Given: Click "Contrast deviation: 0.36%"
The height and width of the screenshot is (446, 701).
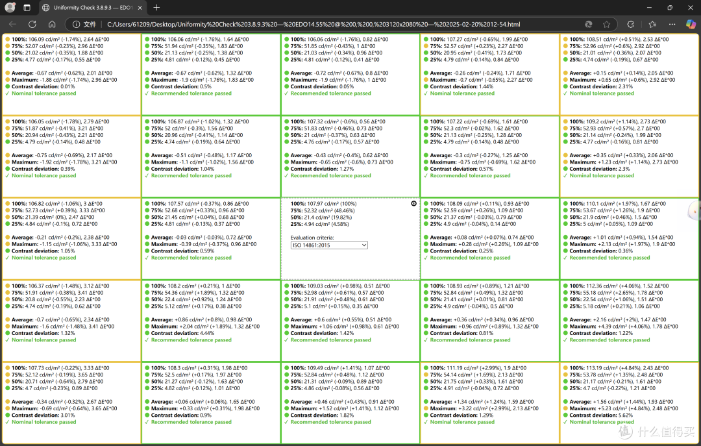Looking at the screenshot, I should 601,251.
